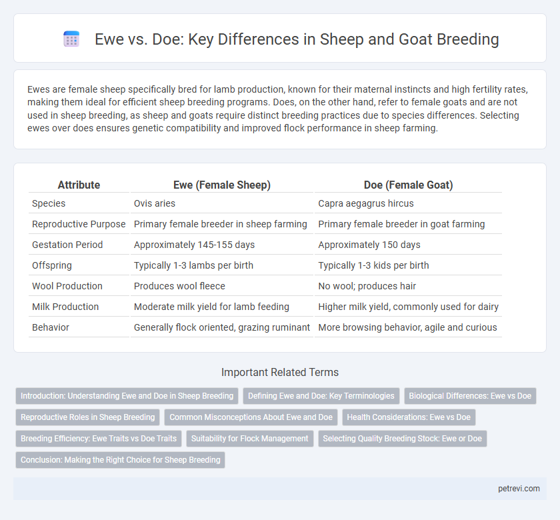Viewport: 560px width, 520px height.
Task: Click 'Primary female breeder in goat farming' cell
Action: click(401, 224)
